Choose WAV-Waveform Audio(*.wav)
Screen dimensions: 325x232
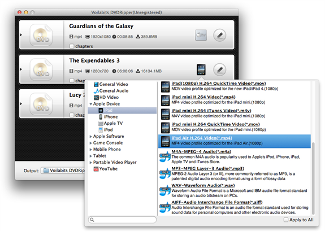[203, 186]
